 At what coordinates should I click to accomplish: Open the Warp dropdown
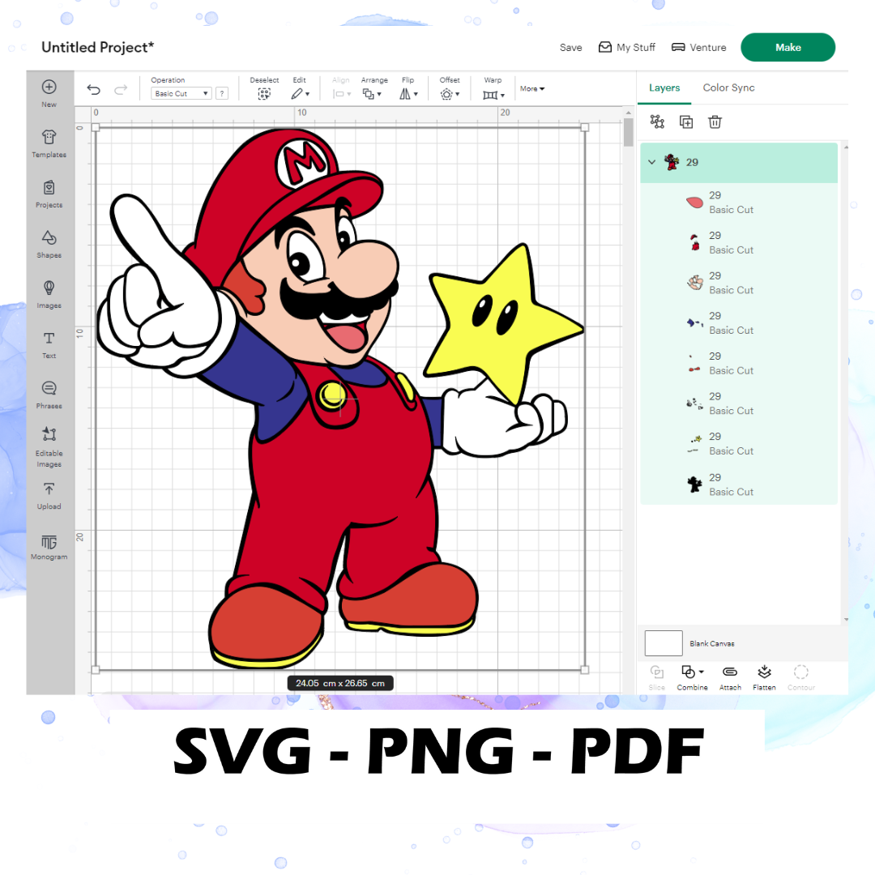(493, 95)
